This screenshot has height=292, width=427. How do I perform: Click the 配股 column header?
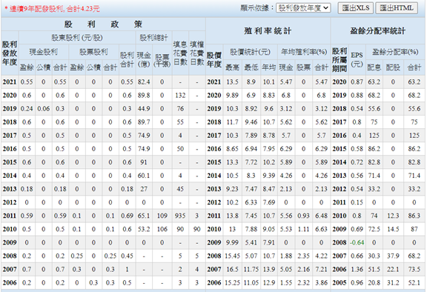coord(393,67)
